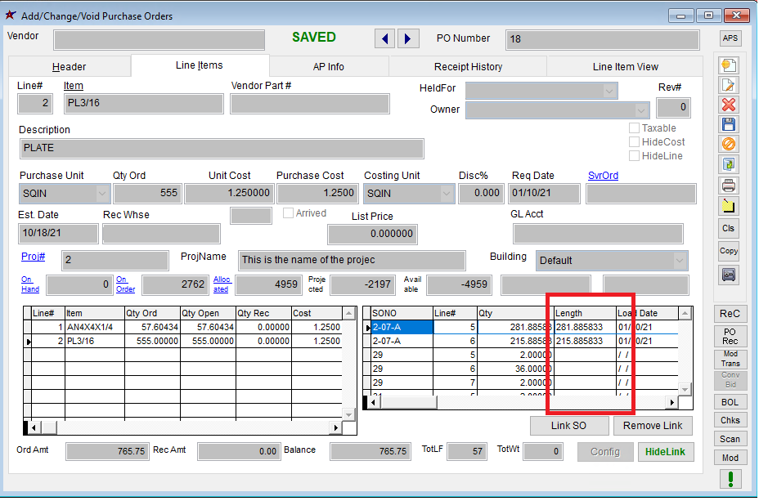759x501 pixels.
Task: Open the Purchase Unit SQIN dropdown
Action: click(102, 194)
